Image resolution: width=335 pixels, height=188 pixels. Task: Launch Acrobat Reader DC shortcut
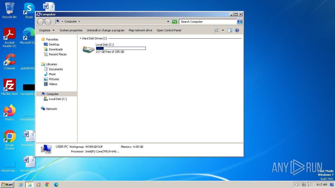pos(9,38)
